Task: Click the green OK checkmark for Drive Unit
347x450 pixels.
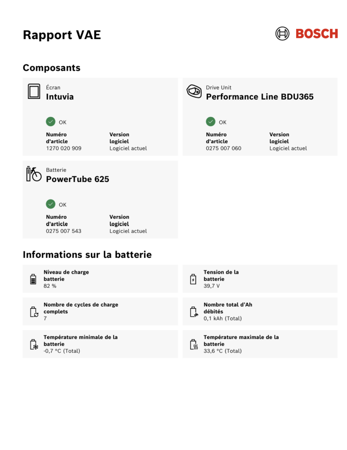Action: (211, 122)
